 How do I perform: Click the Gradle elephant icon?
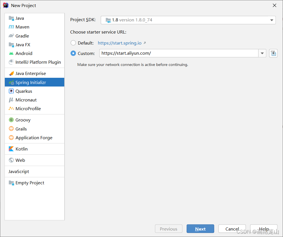(11, 36)
